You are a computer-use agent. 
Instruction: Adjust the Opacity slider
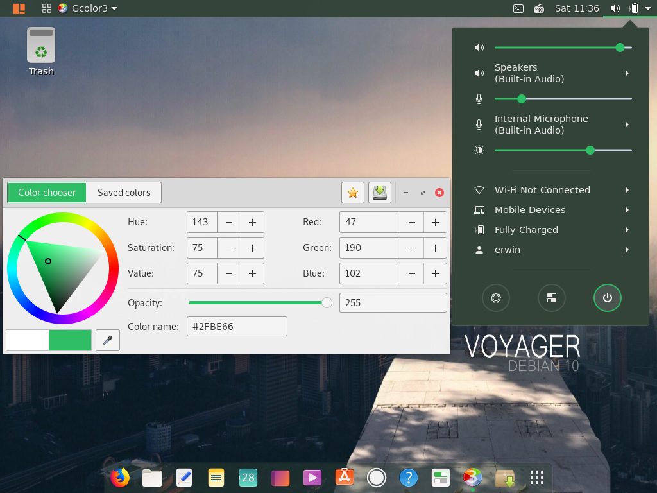click(260, 303)
